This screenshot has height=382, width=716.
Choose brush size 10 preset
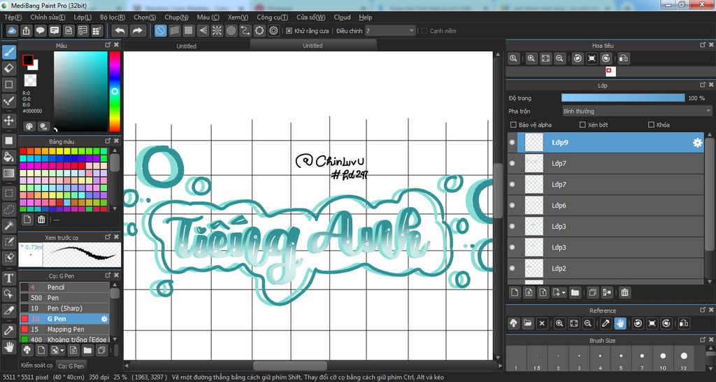[x=663, y=359]
